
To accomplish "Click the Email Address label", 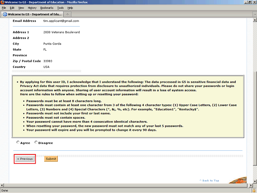I will click(x=24, y=21).
